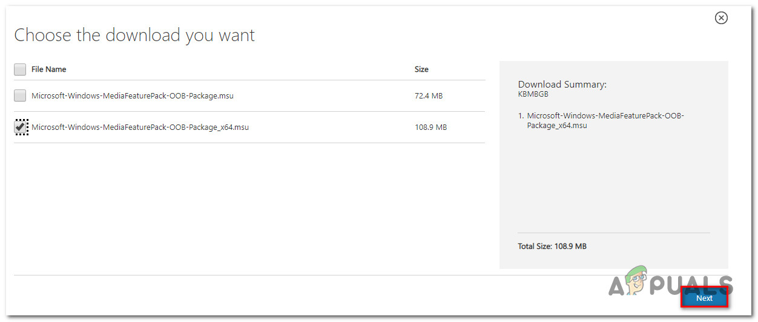
Task: Select the MediaFeaturePack-OOB-Package.msu file name
Action: coord(133,95)
